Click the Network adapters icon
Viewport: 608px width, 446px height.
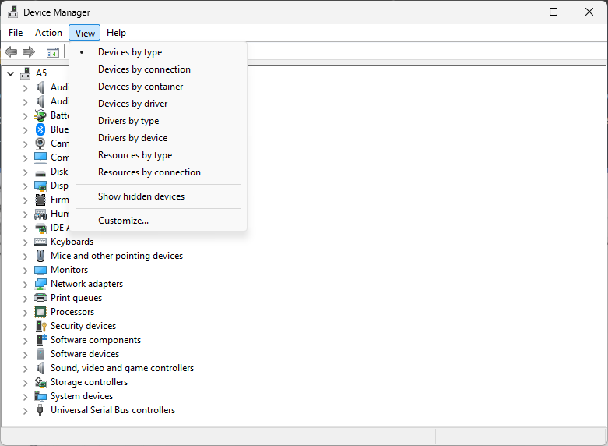click(x=40, y=284)
